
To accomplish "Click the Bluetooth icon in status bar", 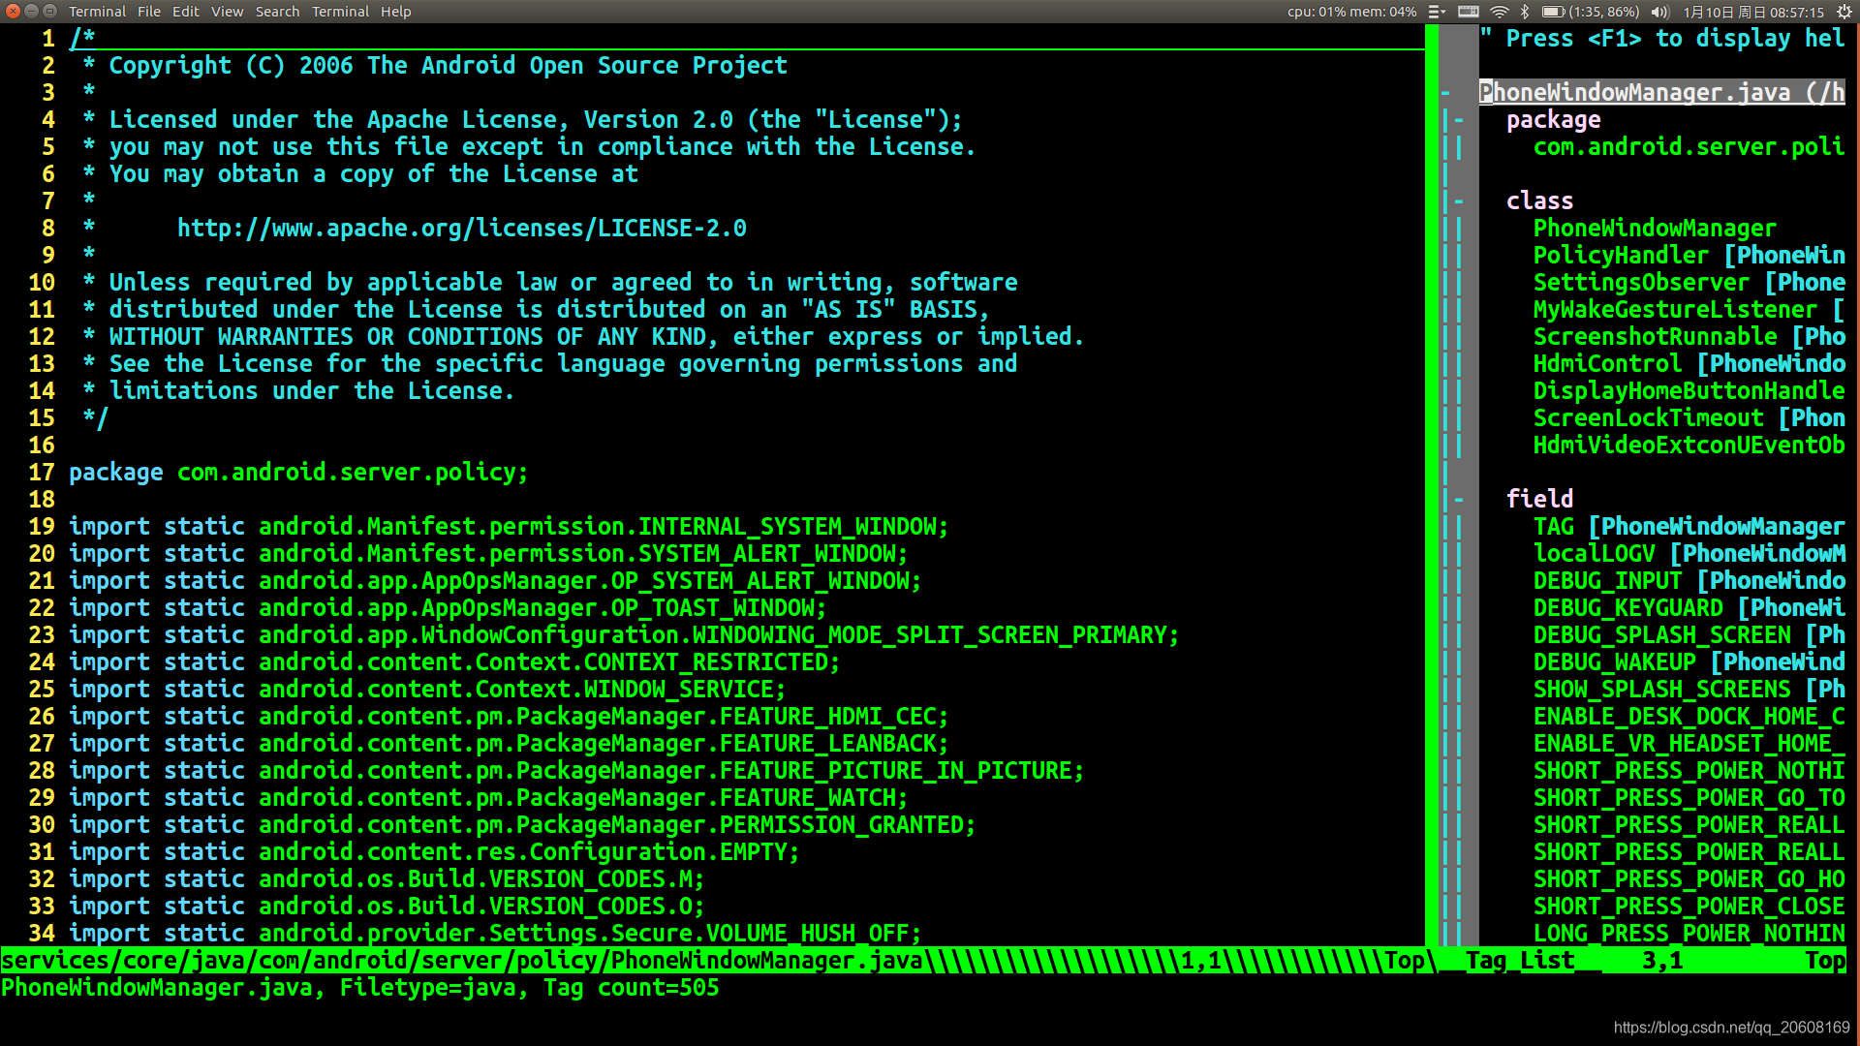I will pyautogui.click(x=1528, y=12).
